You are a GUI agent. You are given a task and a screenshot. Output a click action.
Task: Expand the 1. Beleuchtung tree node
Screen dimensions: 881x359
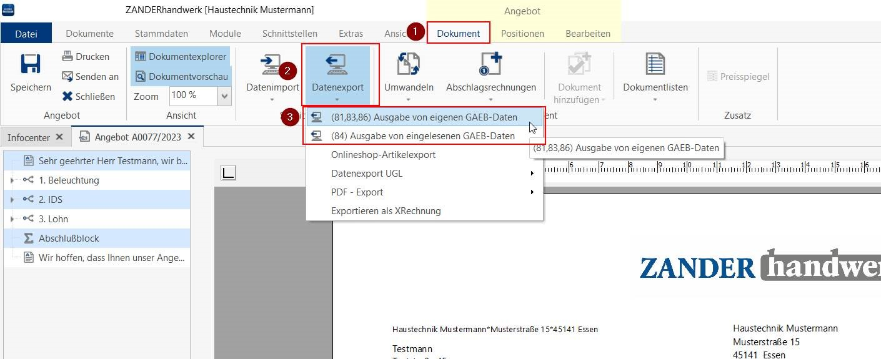click(11, 180)
